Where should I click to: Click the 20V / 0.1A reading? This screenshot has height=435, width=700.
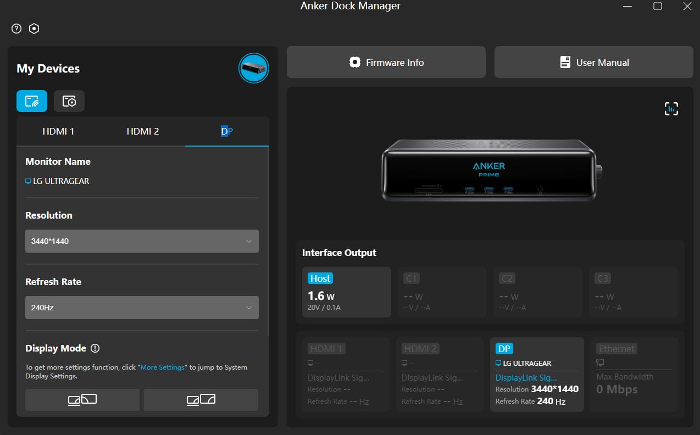[324, 308]
